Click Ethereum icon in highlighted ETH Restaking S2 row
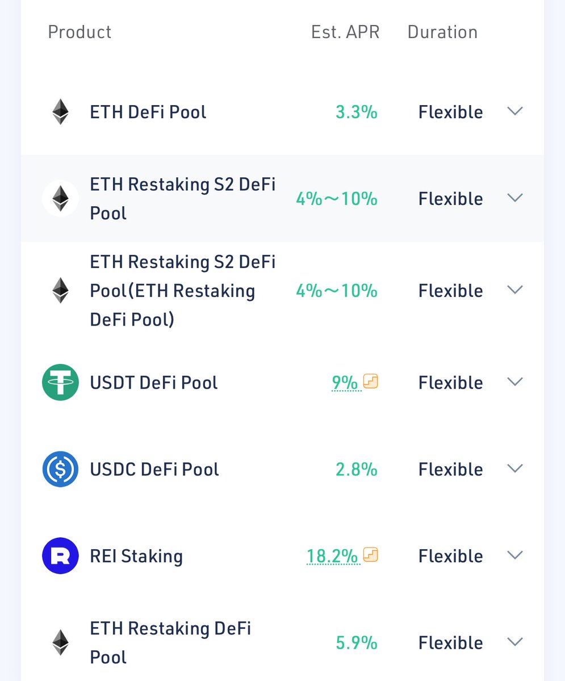This screenshot has height=681, width=565. (x=60, y=198)
